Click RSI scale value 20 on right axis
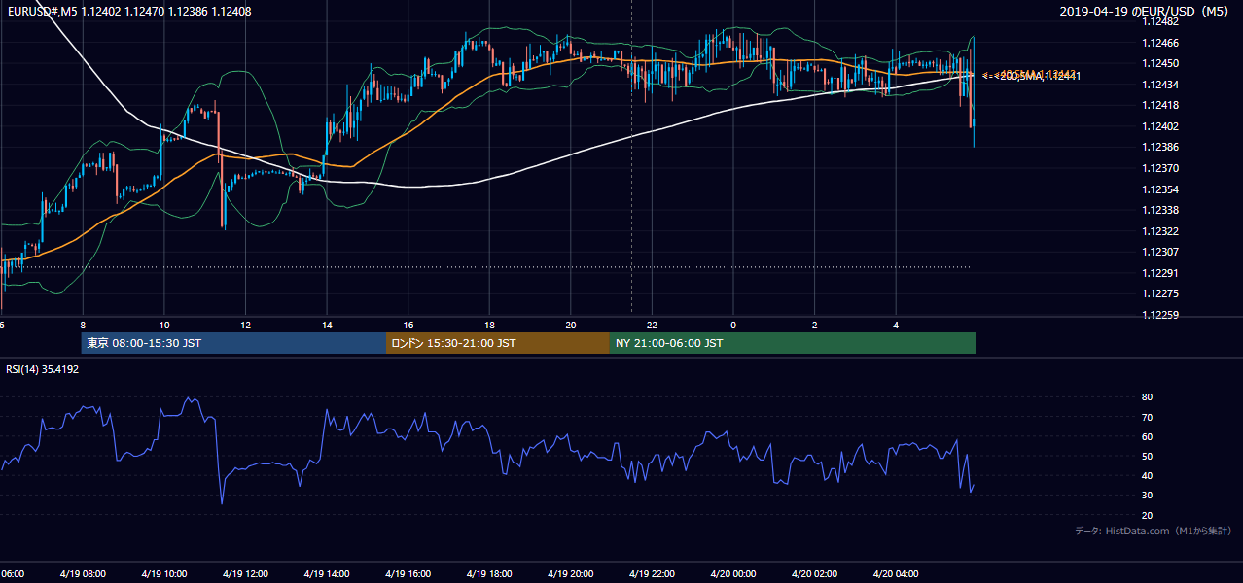The height and width of the screenshot is (583, 1243). pos(1148,515)
